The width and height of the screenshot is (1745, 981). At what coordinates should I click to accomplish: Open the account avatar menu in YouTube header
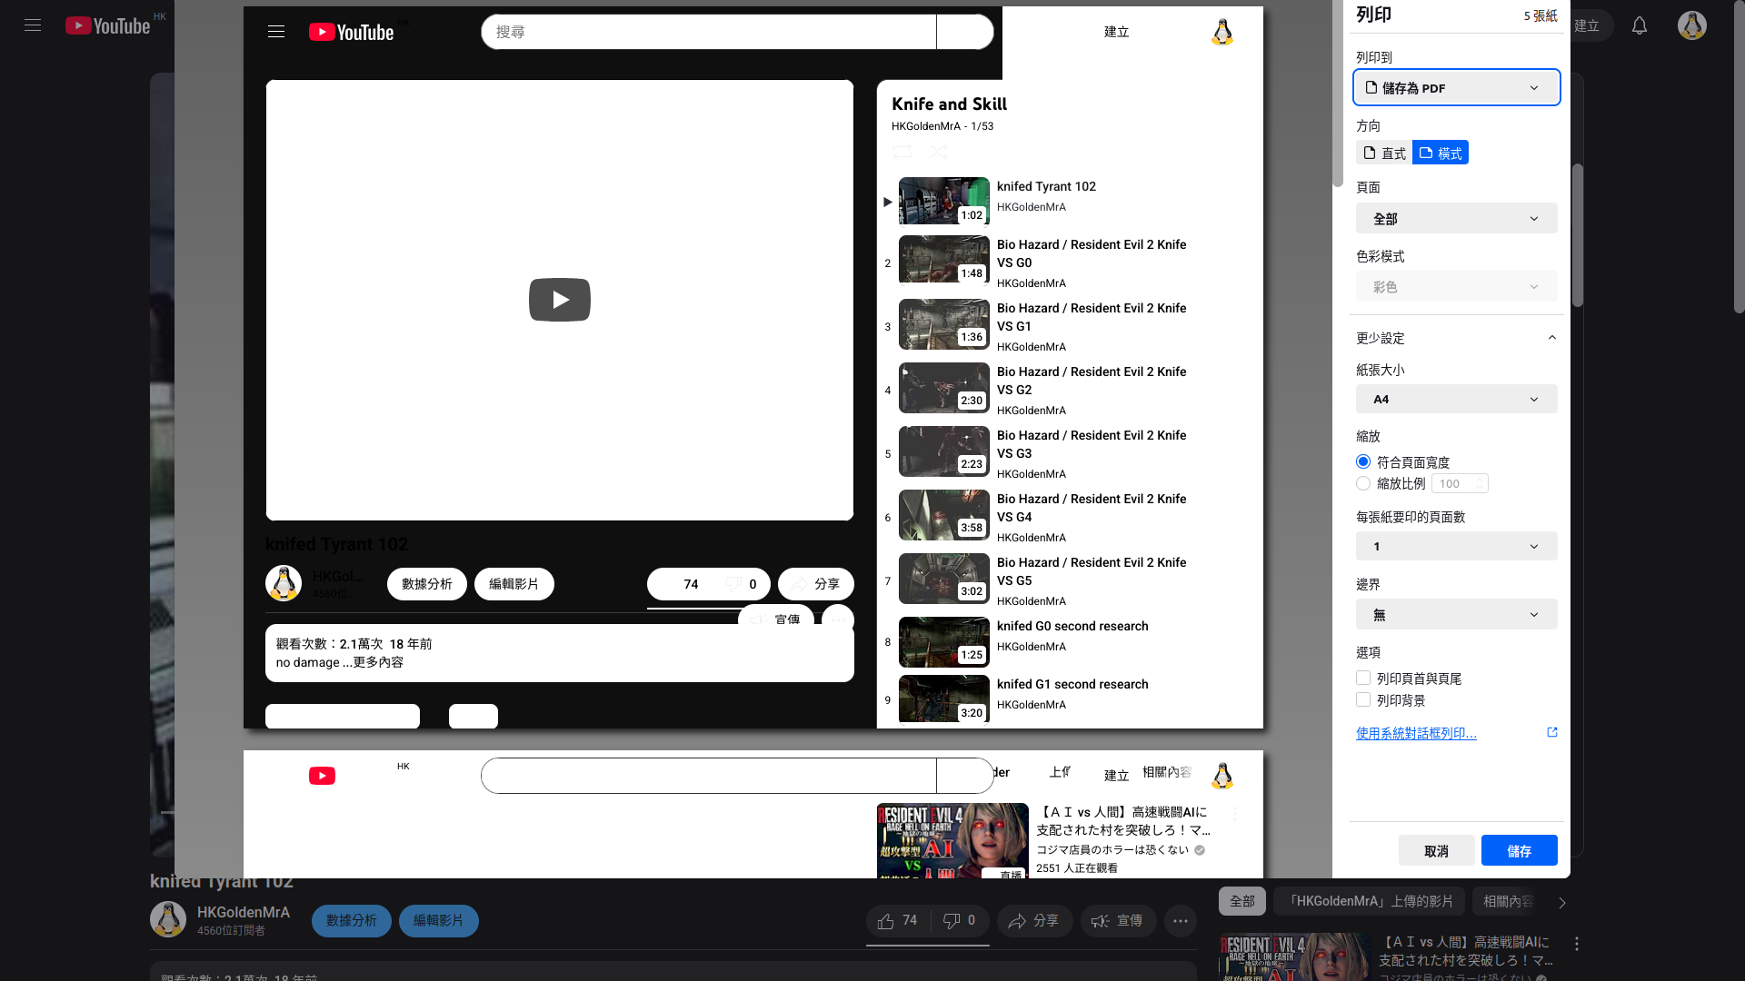(x=1692, y=25)
